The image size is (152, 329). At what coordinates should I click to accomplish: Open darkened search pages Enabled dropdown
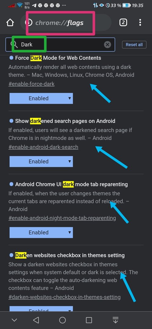(41, 161)
